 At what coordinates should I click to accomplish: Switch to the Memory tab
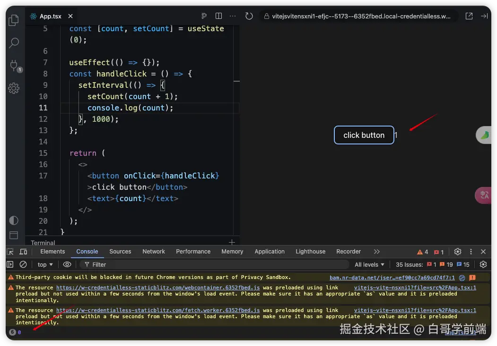[232, 252]
